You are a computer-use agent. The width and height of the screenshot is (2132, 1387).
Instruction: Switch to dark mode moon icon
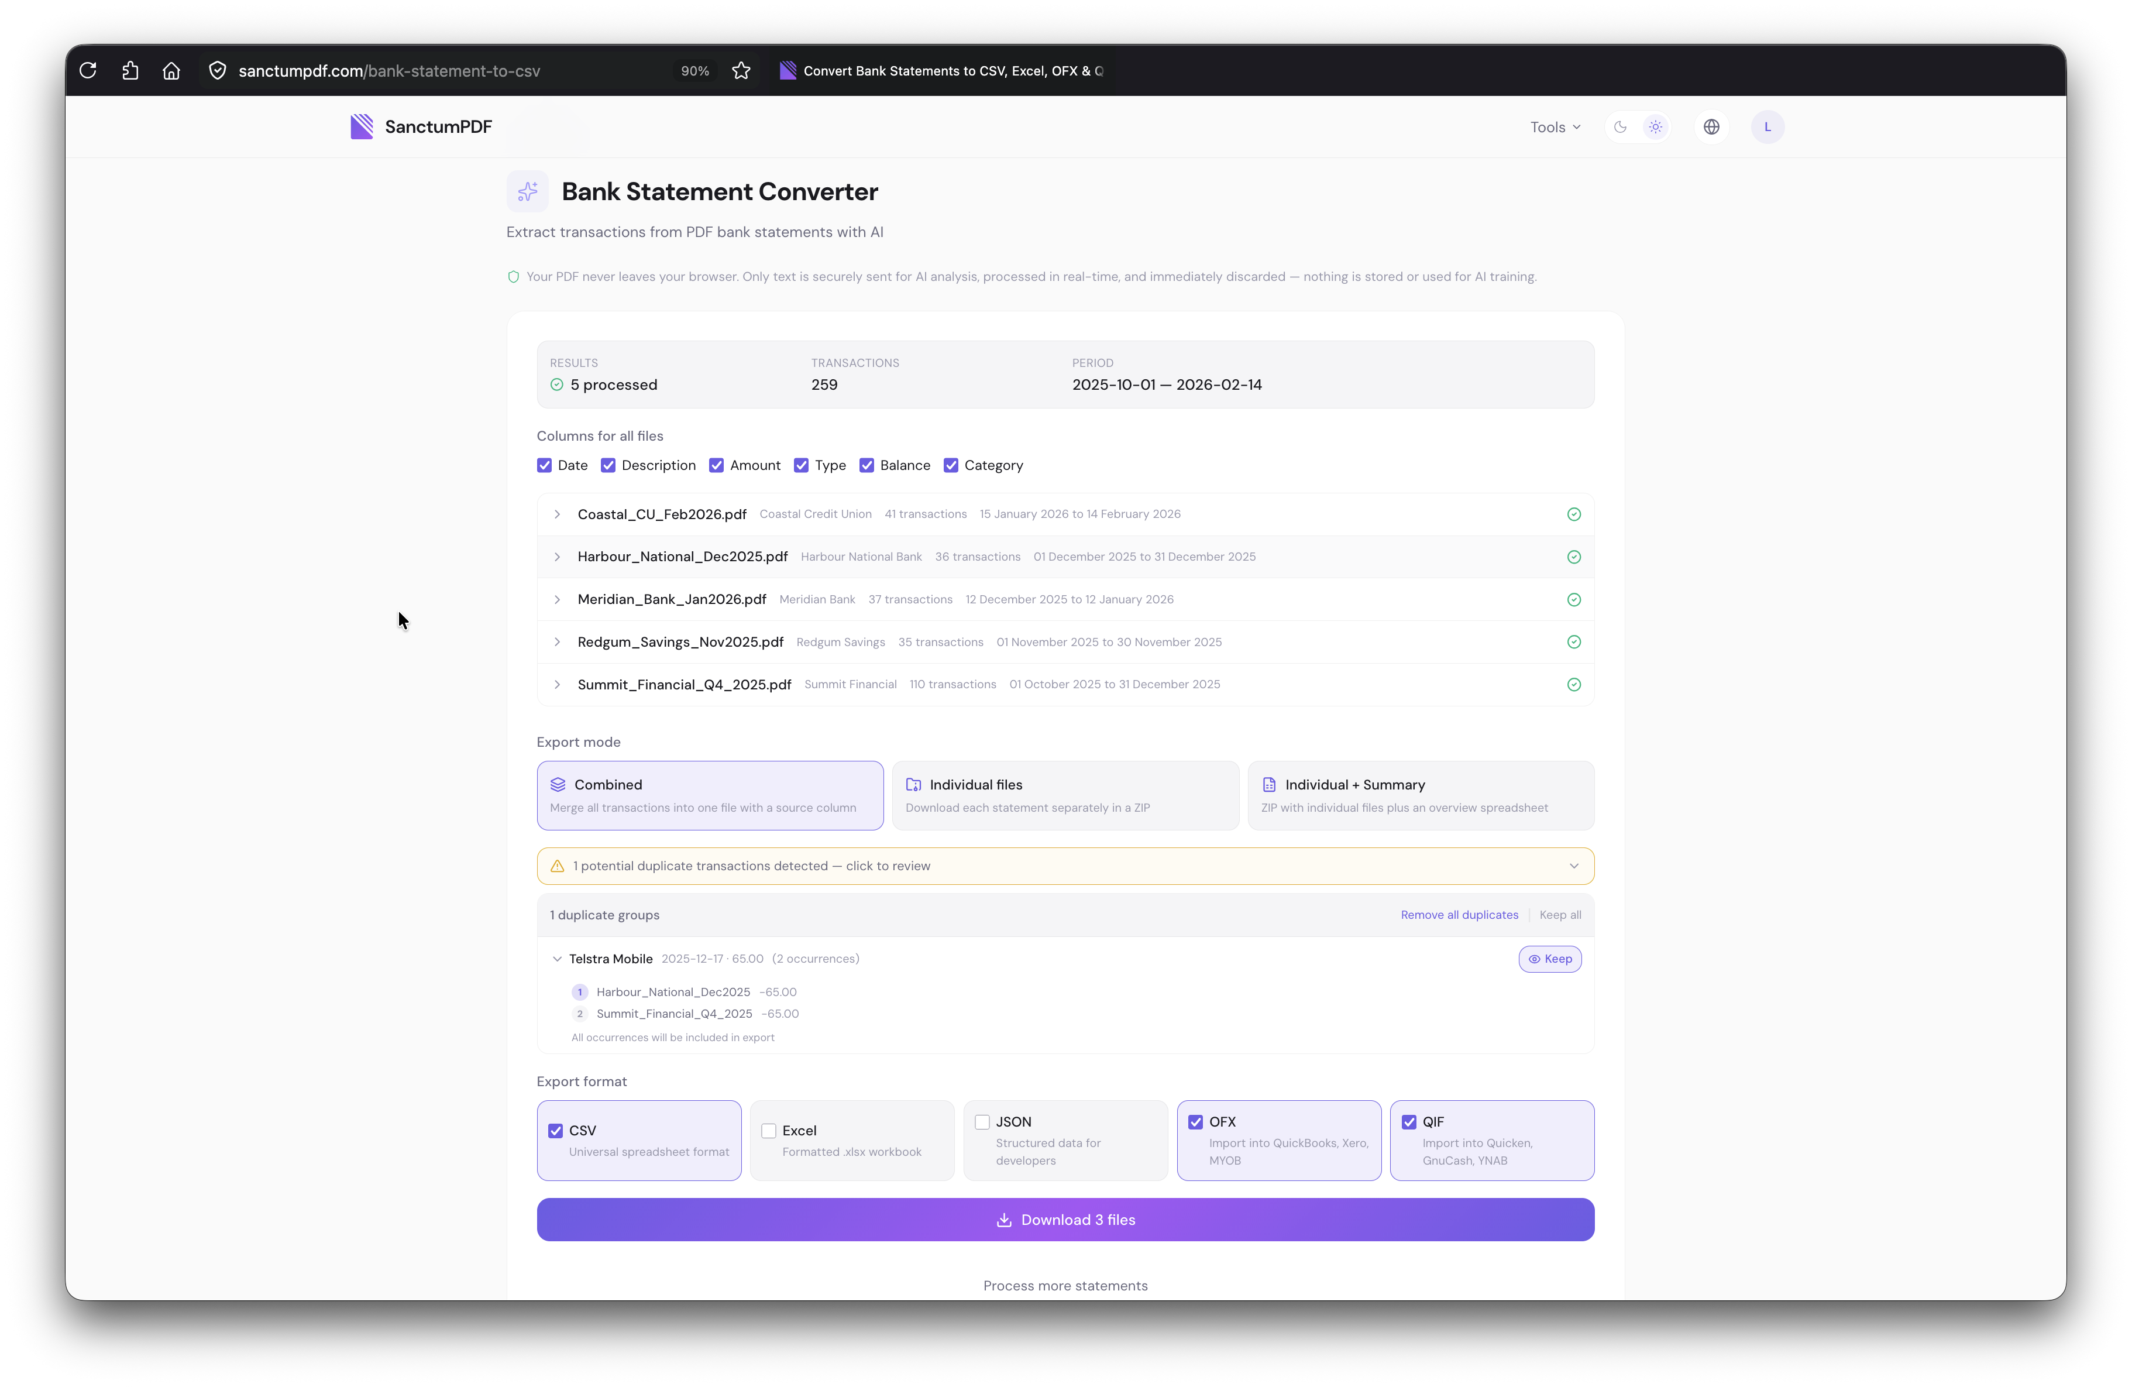tap(1619, 127)
